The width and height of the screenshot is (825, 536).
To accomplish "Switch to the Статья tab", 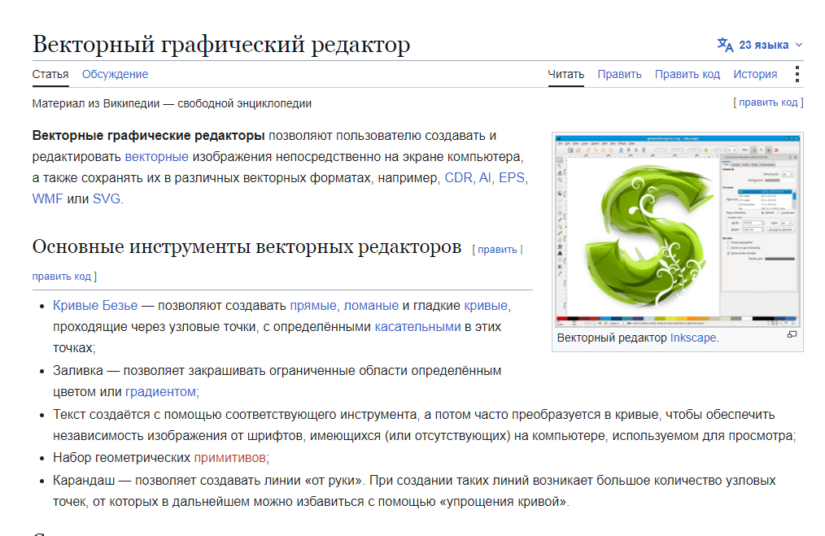I will (x=50, y=74).
